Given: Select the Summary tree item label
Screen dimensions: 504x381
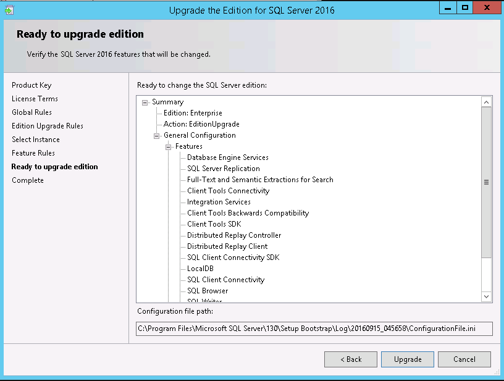Looking at the screenshot, I should pyautogui.click(x=168, y=102).
